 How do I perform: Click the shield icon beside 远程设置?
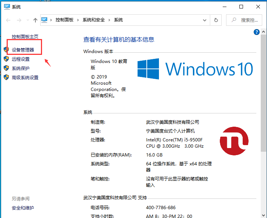6,59
